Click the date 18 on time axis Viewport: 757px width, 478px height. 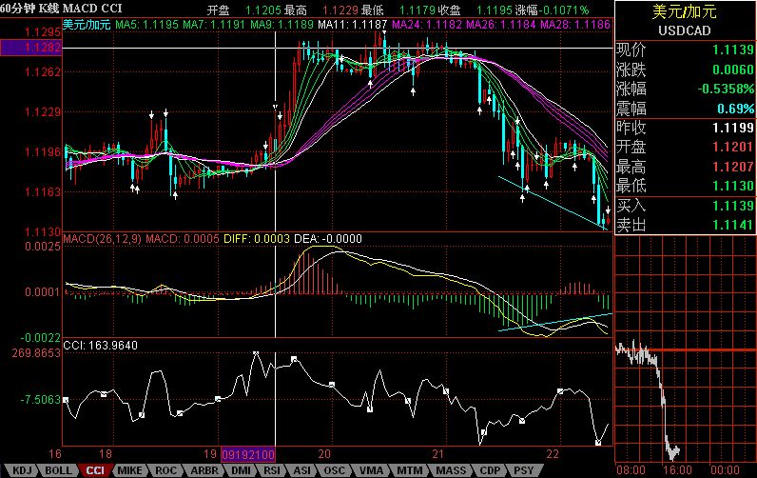106,454
